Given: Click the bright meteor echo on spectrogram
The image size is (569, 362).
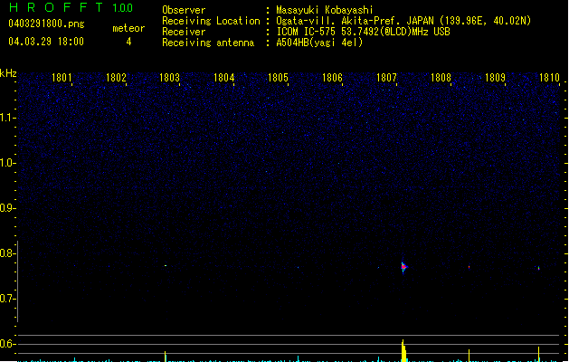Looking at the screenshot, I should 403,266.
